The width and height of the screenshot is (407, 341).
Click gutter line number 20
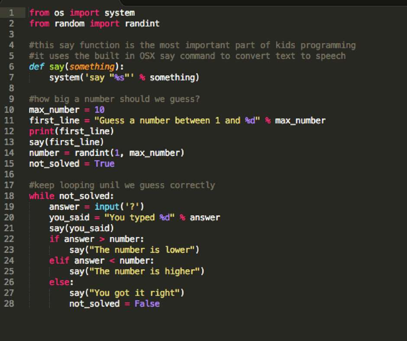(x=9, y=217)
